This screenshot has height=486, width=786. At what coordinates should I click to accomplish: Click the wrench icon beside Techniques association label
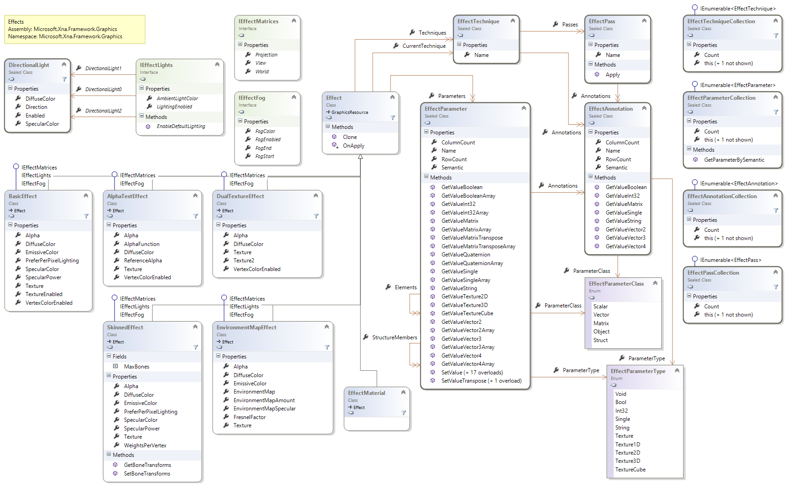point(412,32)
